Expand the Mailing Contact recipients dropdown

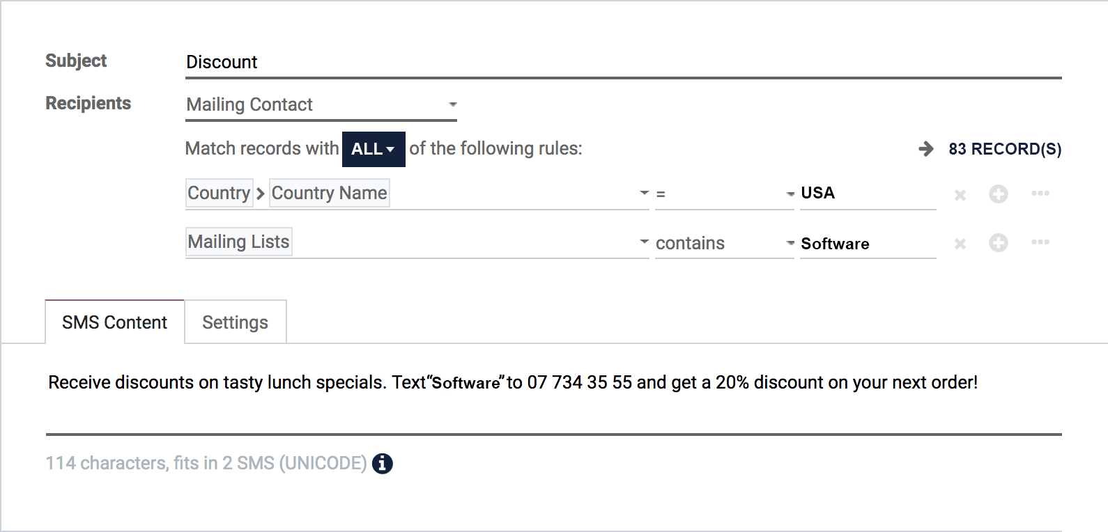(321, 105)
